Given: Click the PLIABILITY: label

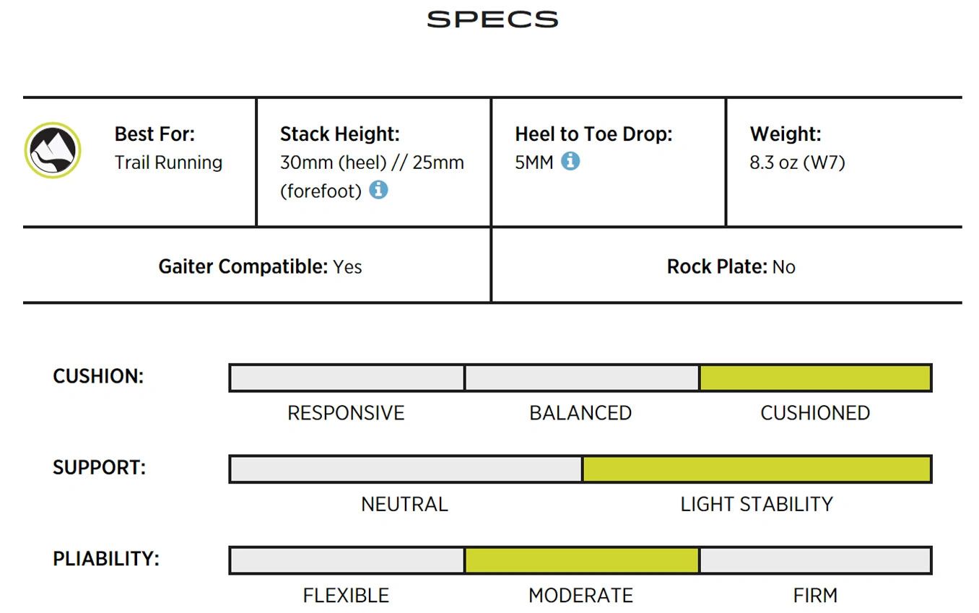Looking at the screenshot, I should 106,559.
